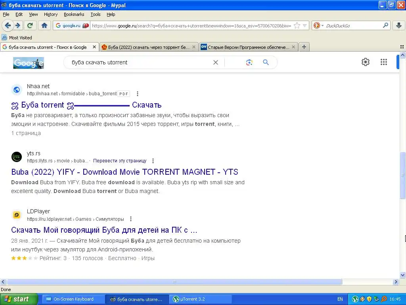The width and height of the screenshot is (406, 305).
Task: Click the Google logo doodle
Action: pos(29,63)
